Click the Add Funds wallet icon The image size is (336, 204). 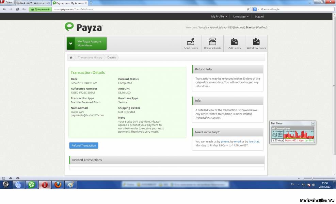(234, 42)
